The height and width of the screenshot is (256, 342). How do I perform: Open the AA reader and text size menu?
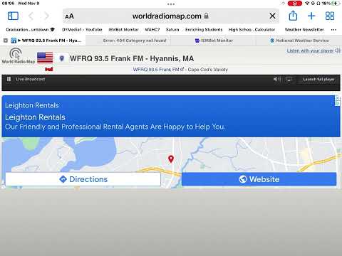(x=69, y=16)
